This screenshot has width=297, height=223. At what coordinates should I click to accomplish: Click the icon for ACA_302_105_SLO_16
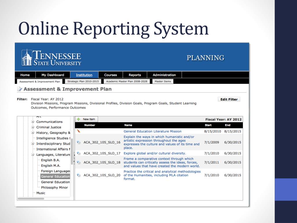pyautogui.click(x=79, y=142)
